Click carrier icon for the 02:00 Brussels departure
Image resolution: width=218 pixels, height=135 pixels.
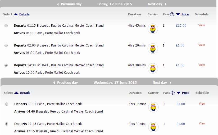[x=153, y=49]
